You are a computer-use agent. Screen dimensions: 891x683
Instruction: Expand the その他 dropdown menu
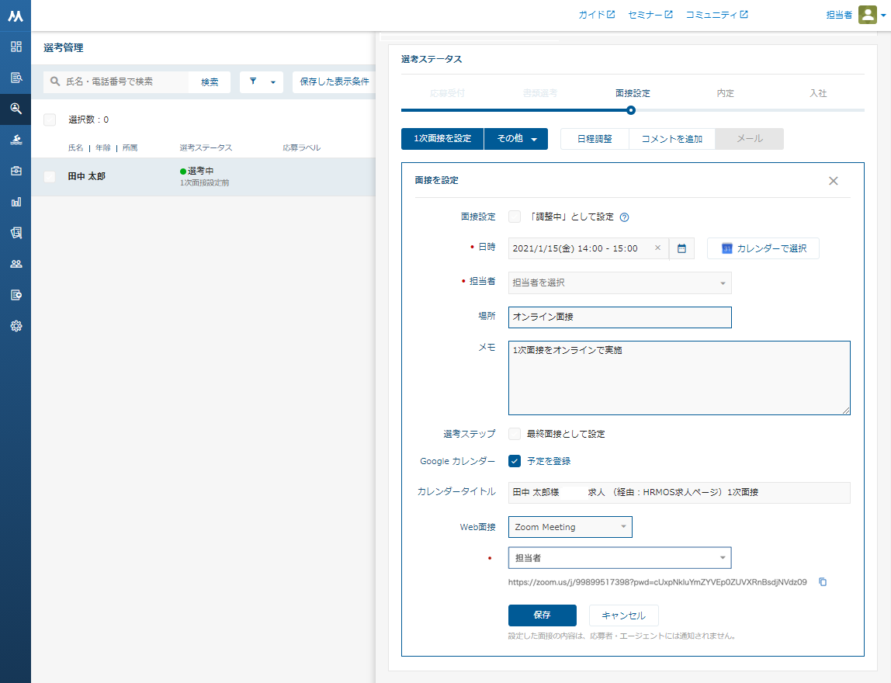click(515, 138)
